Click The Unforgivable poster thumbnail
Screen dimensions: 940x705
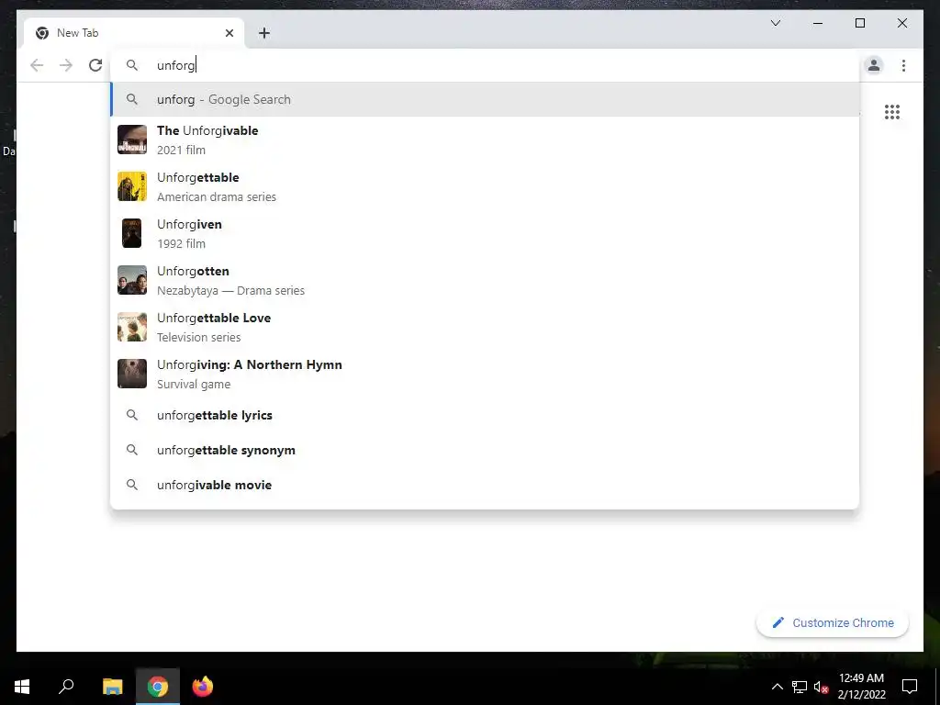[x=132, y=140]
